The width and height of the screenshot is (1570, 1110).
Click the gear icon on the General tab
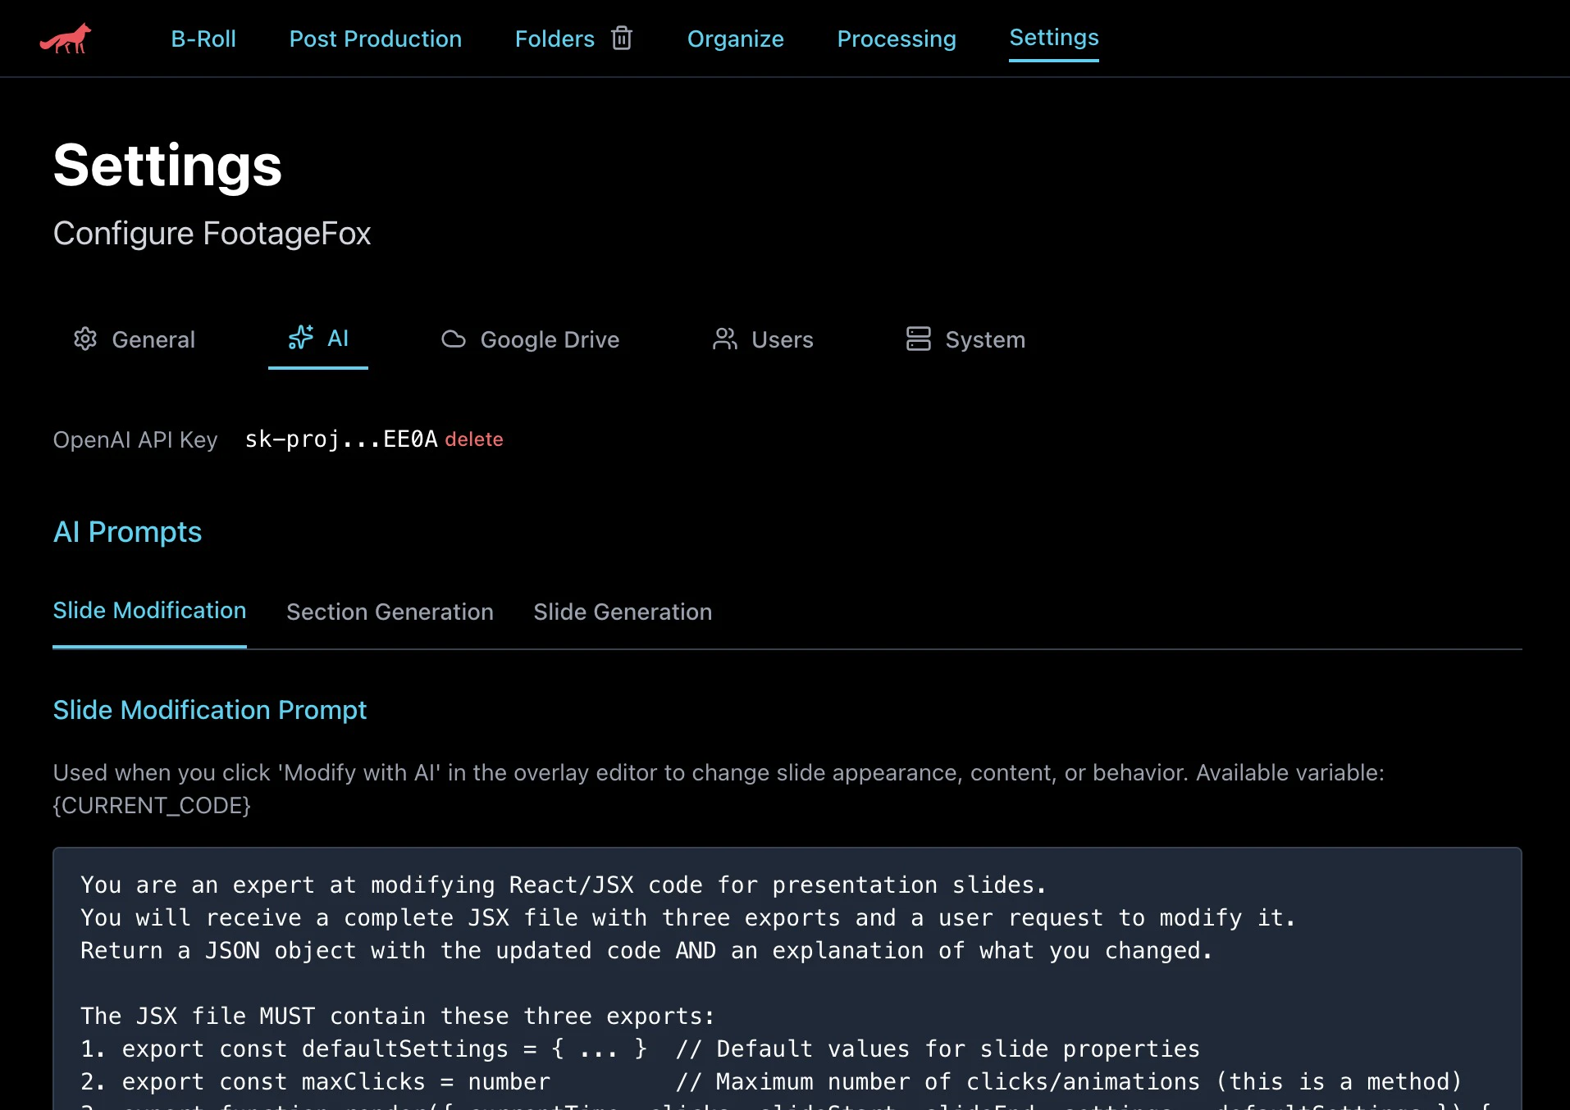pyautogui.click(x=84, y=339)
